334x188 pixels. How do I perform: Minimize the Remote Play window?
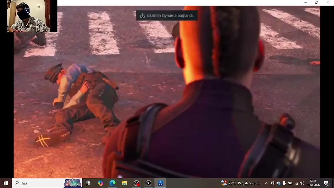[x=306, y=3]
